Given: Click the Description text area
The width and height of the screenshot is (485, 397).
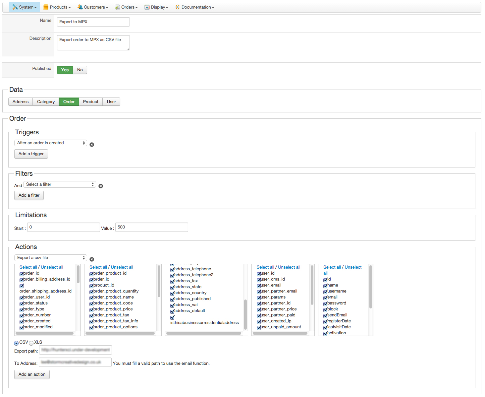Looking at the screenshot, I should click(x=93, y=43).
